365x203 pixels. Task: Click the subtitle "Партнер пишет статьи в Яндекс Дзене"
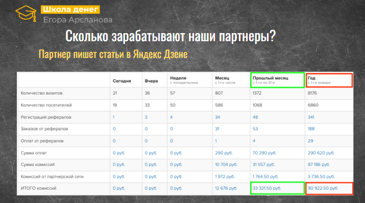coord(113,54)
